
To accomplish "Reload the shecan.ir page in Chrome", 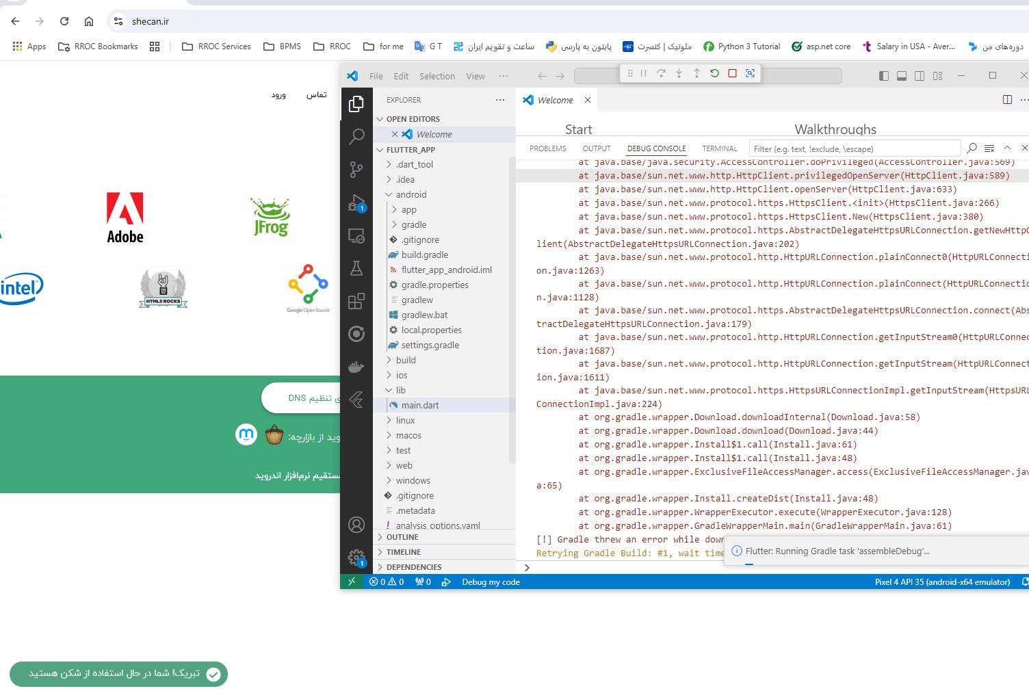I will coord(64,21).
